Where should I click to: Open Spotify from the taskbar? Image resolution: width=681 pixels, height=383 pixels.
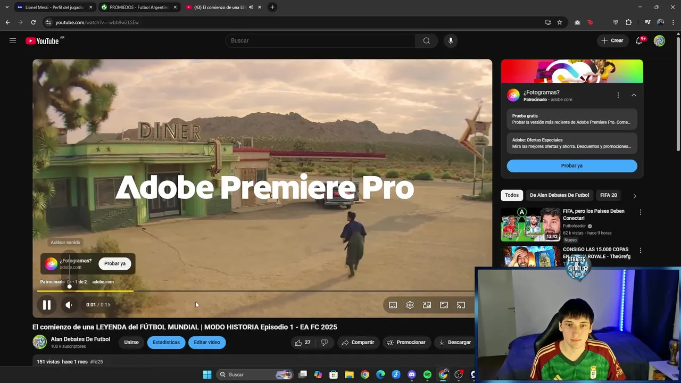click(x=427, y=374)
